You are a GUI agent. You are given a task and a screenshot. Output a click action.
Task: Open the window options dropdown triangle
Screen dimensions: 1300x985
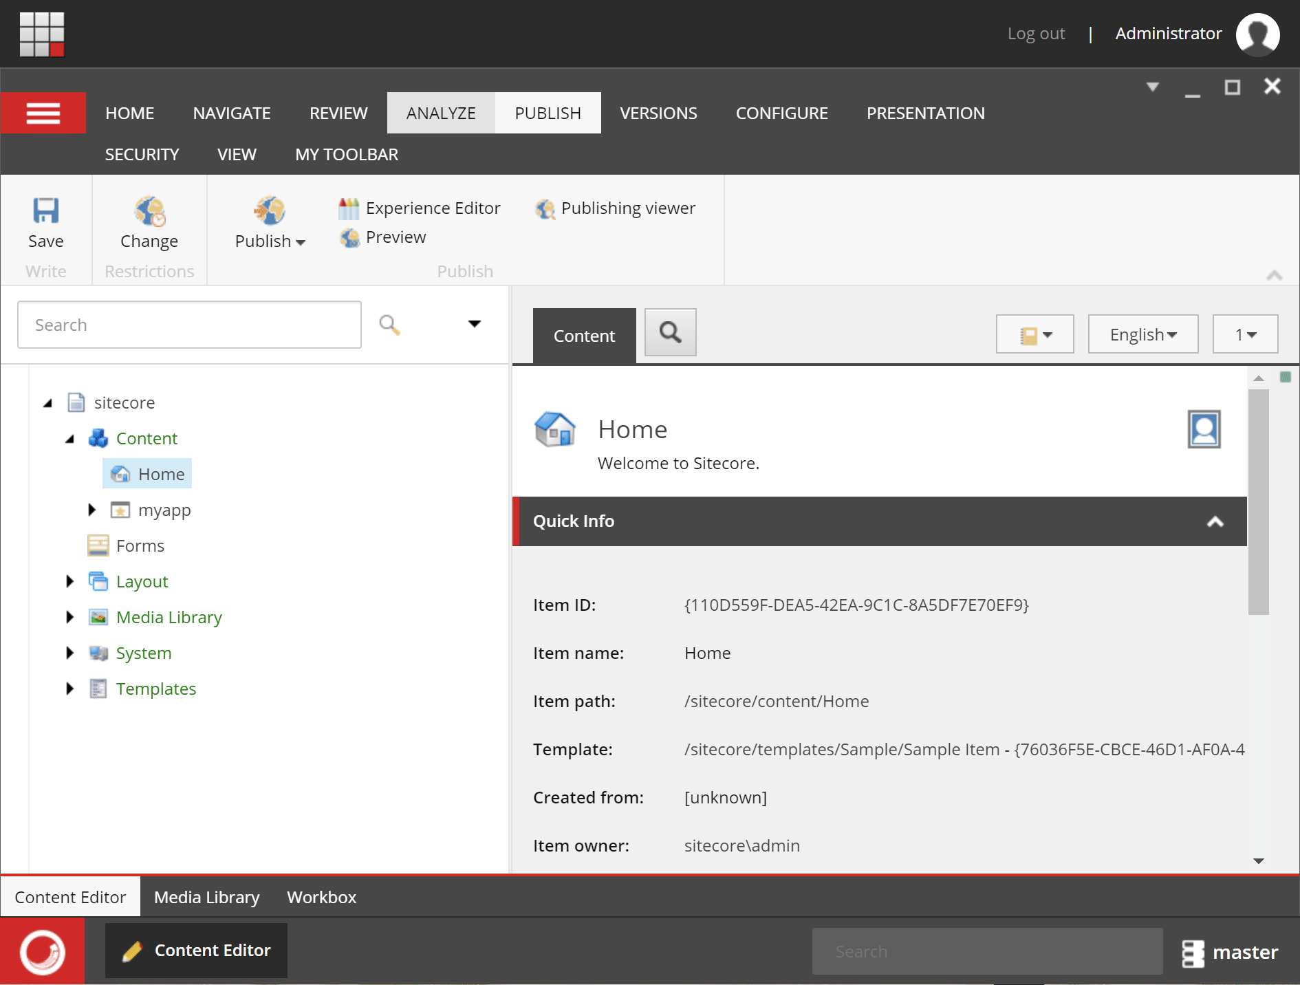1153,87
